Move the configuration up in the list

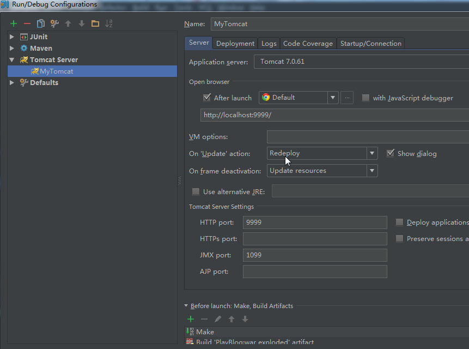(x=68, y=23)
